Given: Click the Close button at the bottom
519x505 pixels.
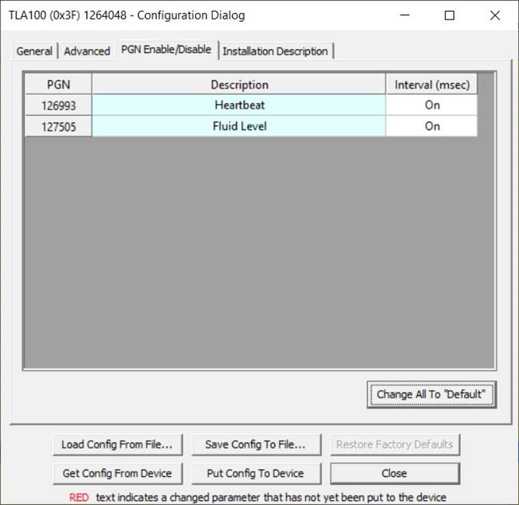Looking at the screenshot, I should [x=394, y=473].
